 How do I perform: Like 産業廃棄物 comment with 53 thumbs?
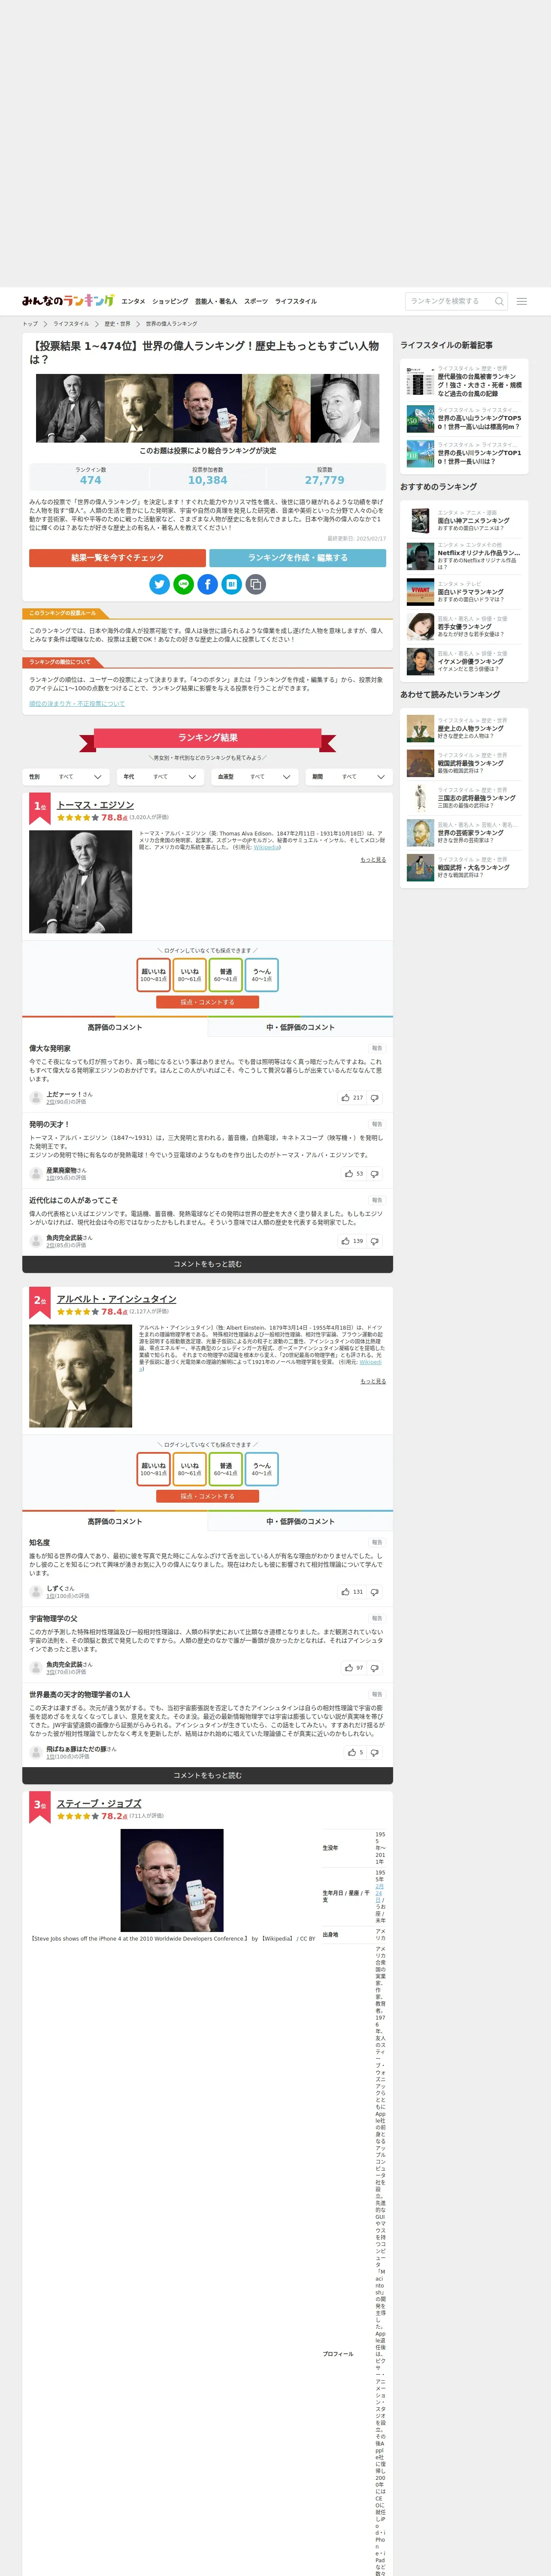(354, 1173)
